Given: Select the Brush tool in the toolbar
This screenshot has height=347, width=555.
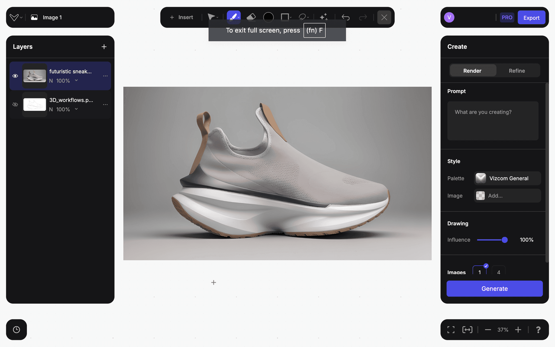Looking at the screenshot, I should click(x=234, y=17).
